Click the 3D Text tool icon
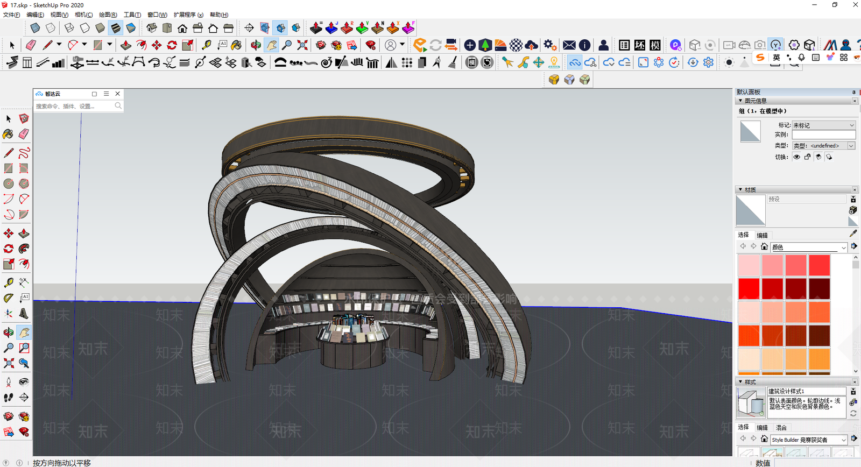 point(24,313)
